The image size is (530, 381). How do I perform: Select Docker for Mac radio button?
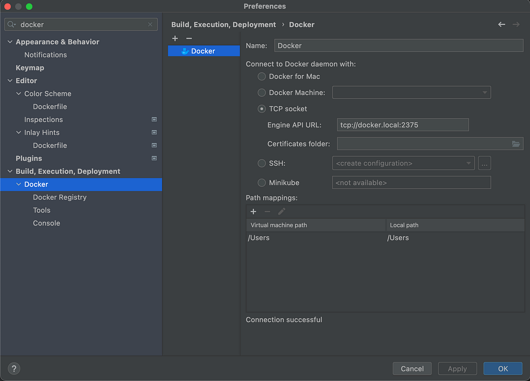point(262,76)
